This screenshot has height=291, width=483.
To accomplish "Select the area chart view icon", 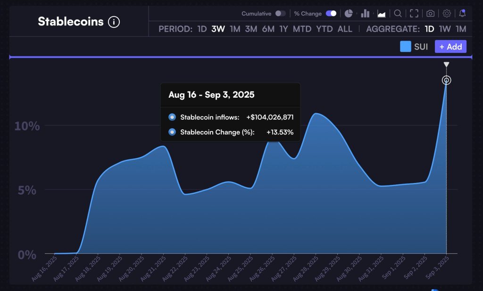I will (381, 14).
